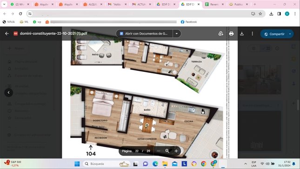Image resolution: width=300 pixels, height=169 pixels.
Task: Bookmark this page with the star
Action: pos(260,14)
